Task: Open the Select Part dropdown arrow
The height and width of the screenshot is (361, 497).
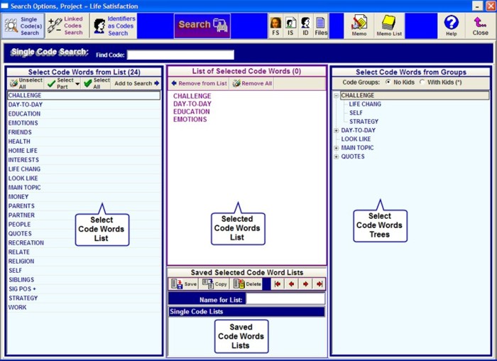Action: 77,83
